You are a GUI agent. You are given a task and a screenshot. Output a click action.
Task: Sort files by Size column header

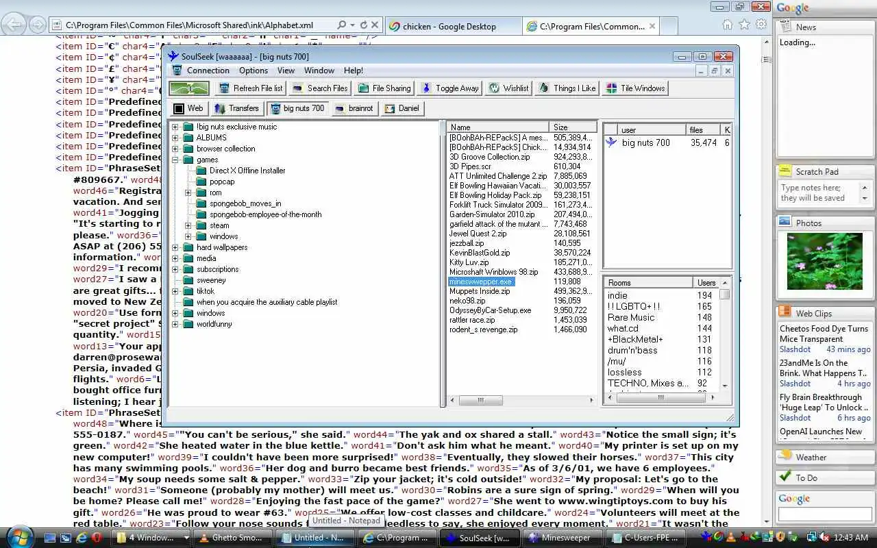573,127
